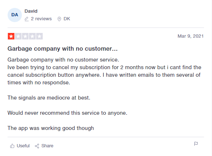Viewport: 212px width, 156px height.
Task: Select the fifth grey star
Action: (x=39, y=36)
